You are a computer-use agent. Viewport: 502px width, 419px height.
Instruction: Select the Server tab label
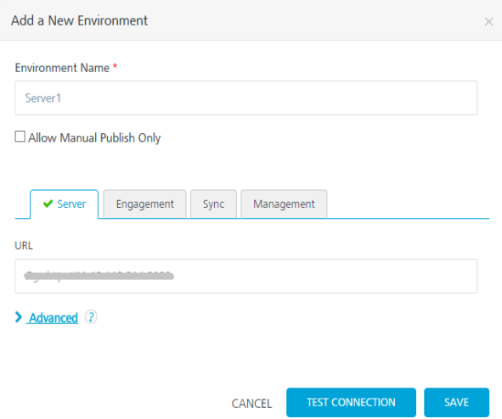tap(71, 204)
